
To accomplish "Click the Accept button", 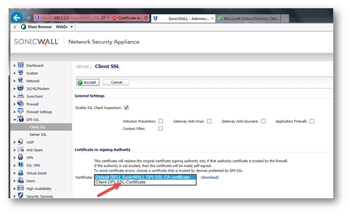I will tap(88, 82).
